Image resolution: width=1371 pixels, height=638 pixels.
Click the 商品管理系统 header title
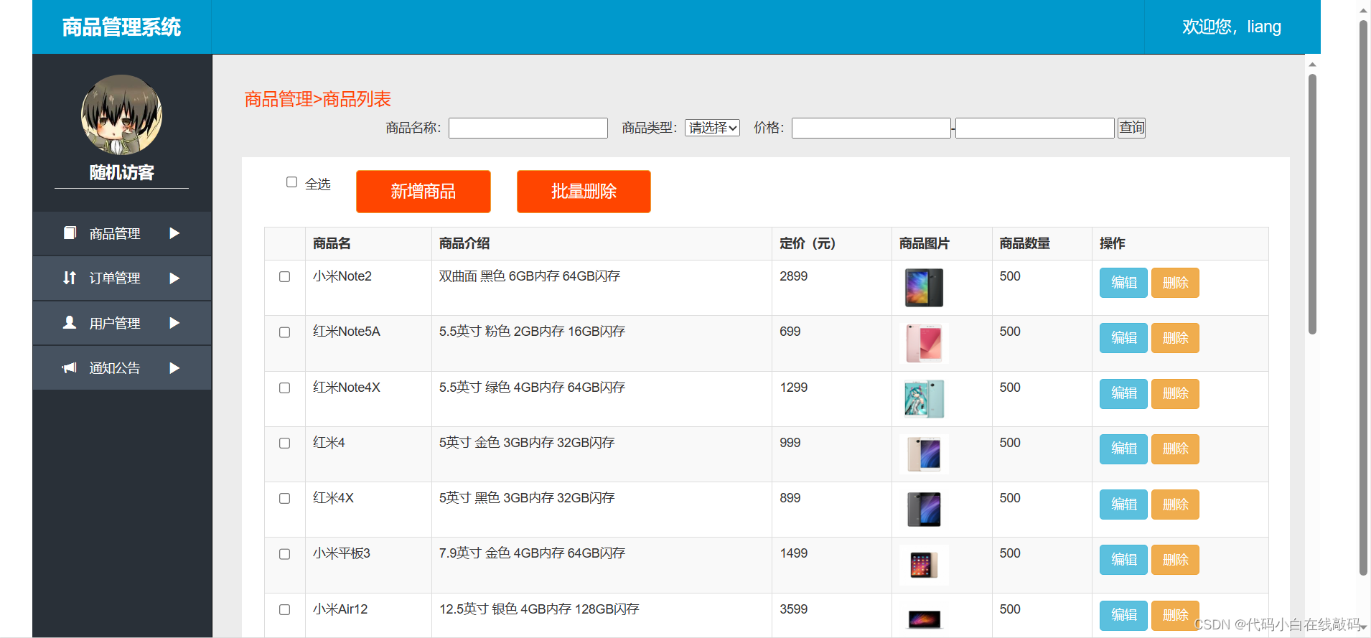click(121, 27)
